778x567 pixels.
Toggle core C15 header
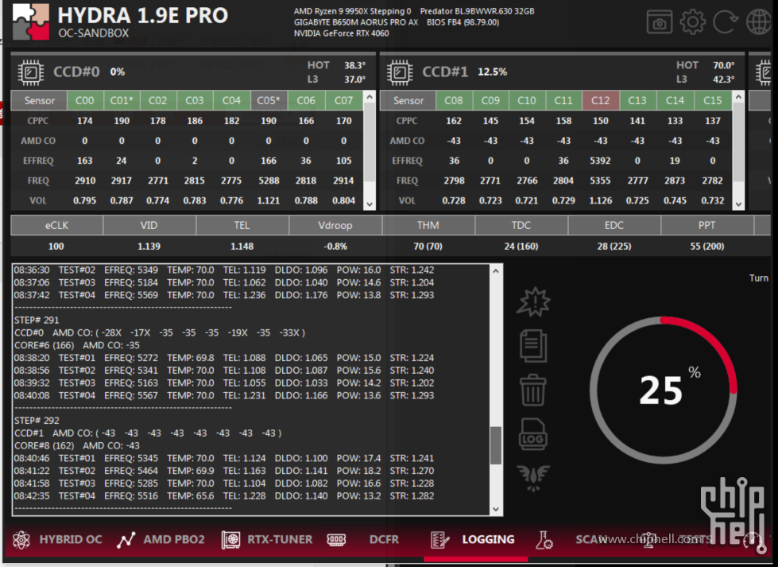pyautogui.click(x=713, y=100)
